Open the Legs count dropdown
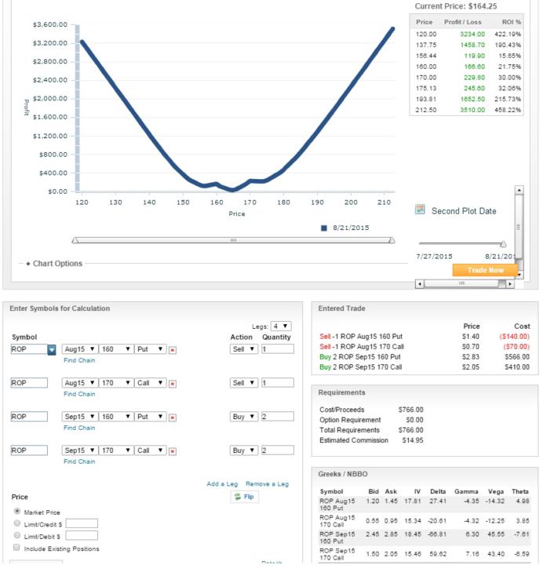 click(282, 325)
